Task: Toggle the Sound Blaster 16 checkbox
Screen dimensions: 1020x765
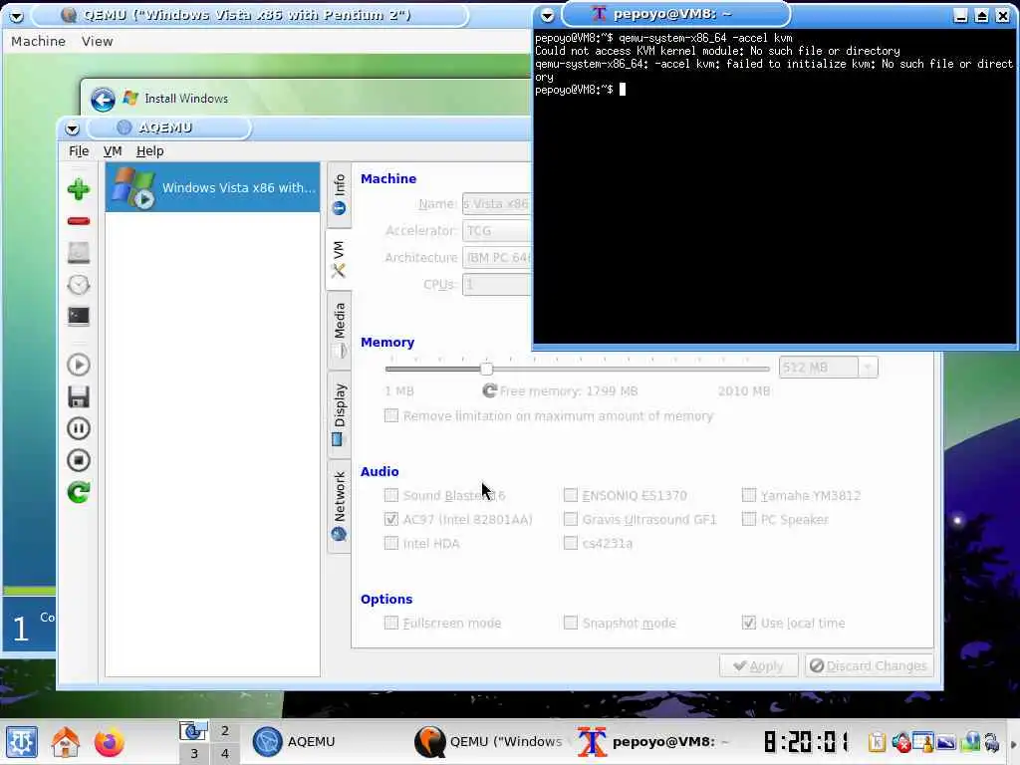Action: tap(390, 495)
